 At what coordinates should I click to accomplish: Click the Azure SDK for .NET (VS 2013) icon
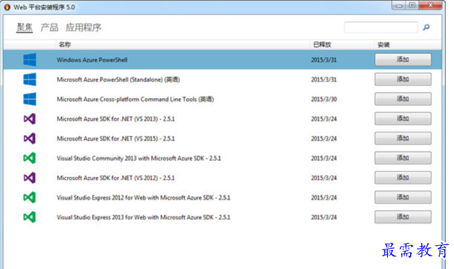point(30,118)
